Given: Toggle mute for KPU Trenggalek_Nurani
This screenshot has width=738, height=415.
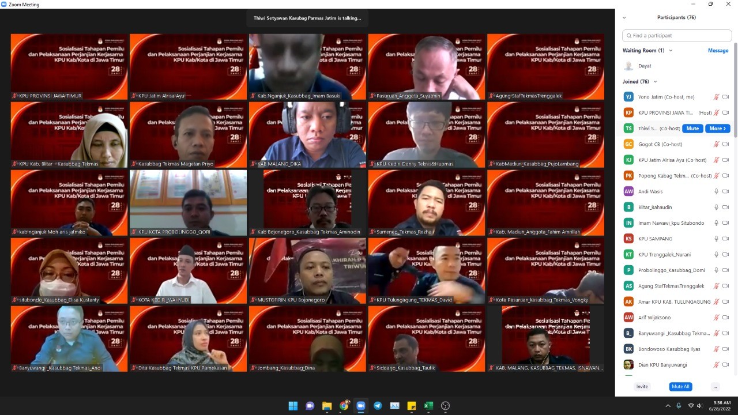Looking at the screenshot, I should coord(716,254).
